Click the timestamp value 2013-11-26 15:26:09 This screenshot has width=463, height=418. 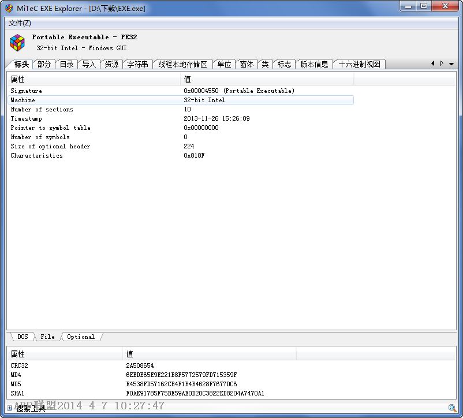click(216, 118)
